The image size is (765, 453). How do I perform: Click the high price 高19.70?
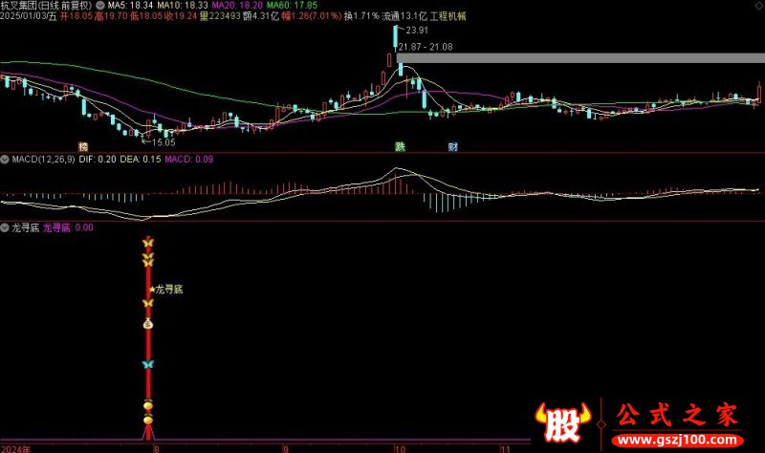(x=111, y=16)
